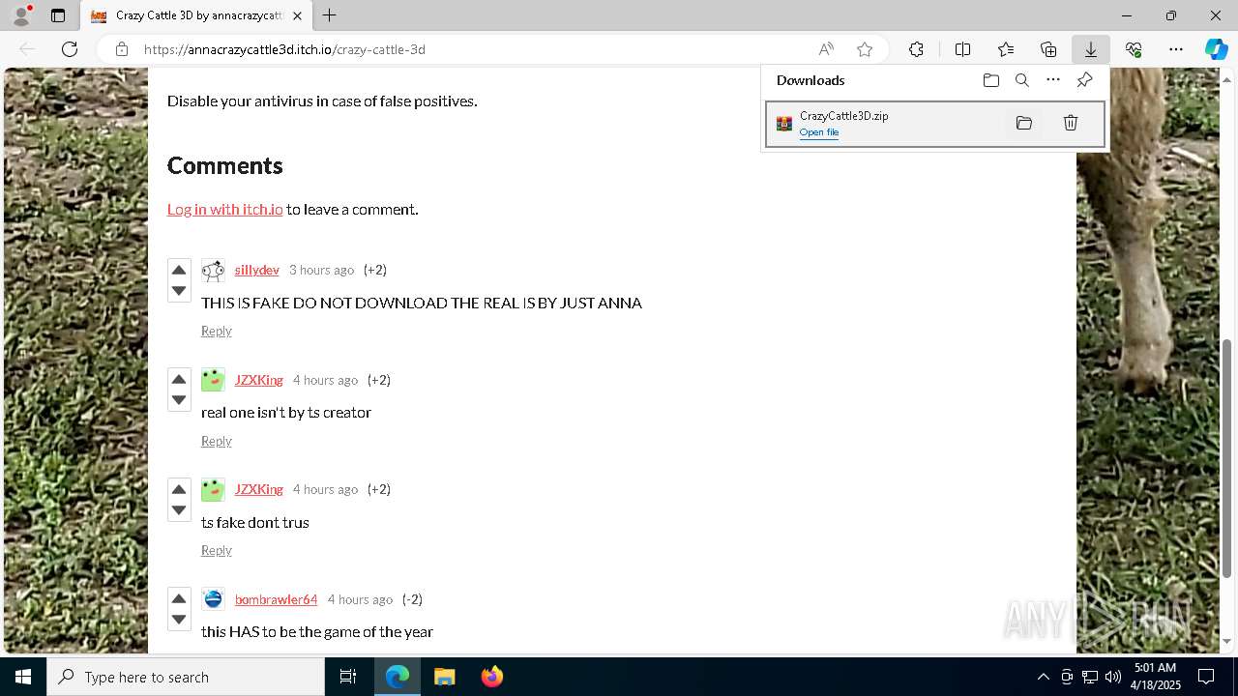Pin the Downloads panel

coord(1084,80)
